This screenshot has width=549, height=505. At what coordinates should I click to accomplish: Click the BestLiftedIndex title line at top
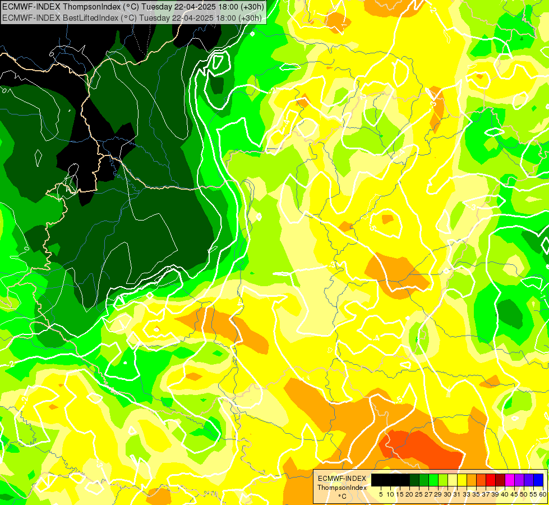(132, 17)
